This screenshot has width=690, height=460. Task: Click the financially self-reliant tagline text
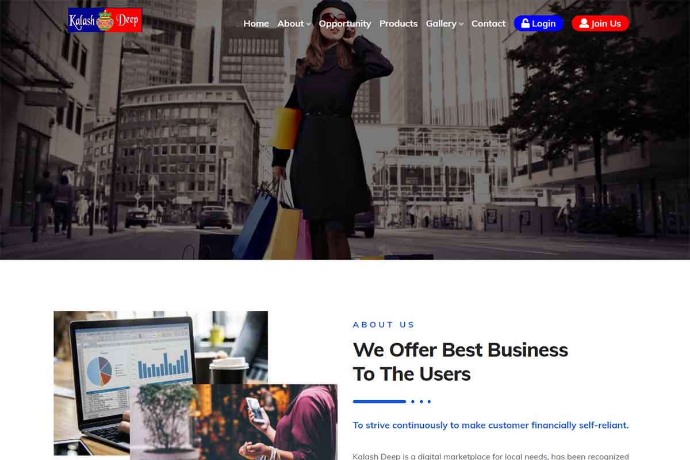point(490,425)
